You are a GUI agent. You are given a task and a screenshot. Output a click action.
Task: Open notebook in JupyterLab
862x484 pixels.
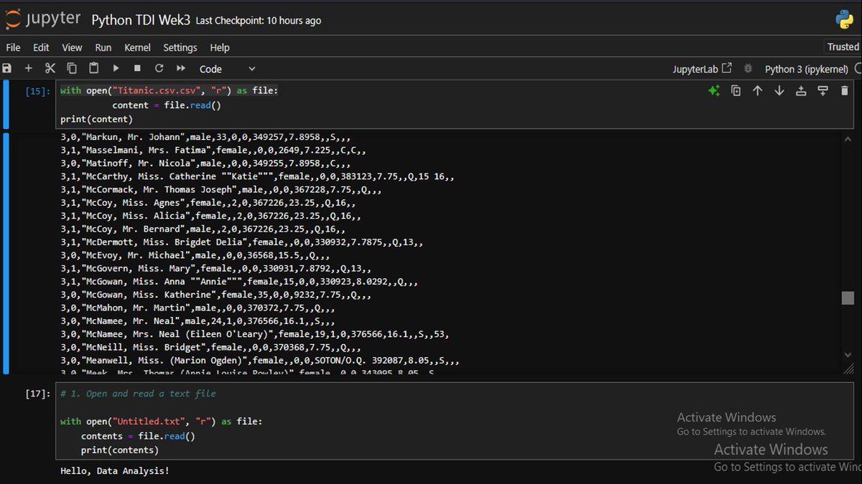(702, 69)
